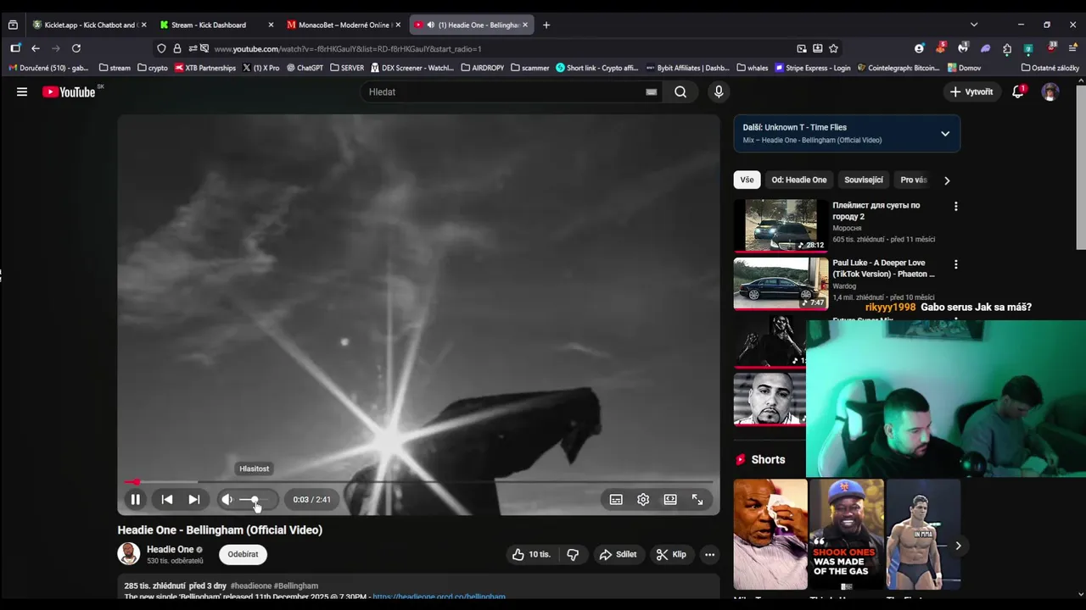Click the red video progress bar

pos(418,481)
